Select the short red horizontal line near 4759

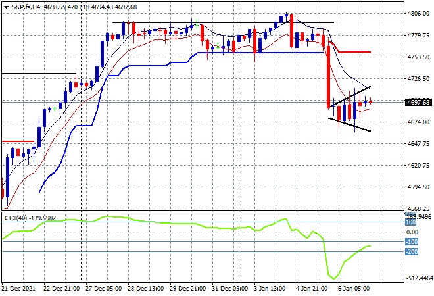355,52
